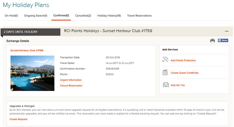Click the umbrella Points Protection icon
The height and width of the screenshot is (127, 234).
pos(165,59)
